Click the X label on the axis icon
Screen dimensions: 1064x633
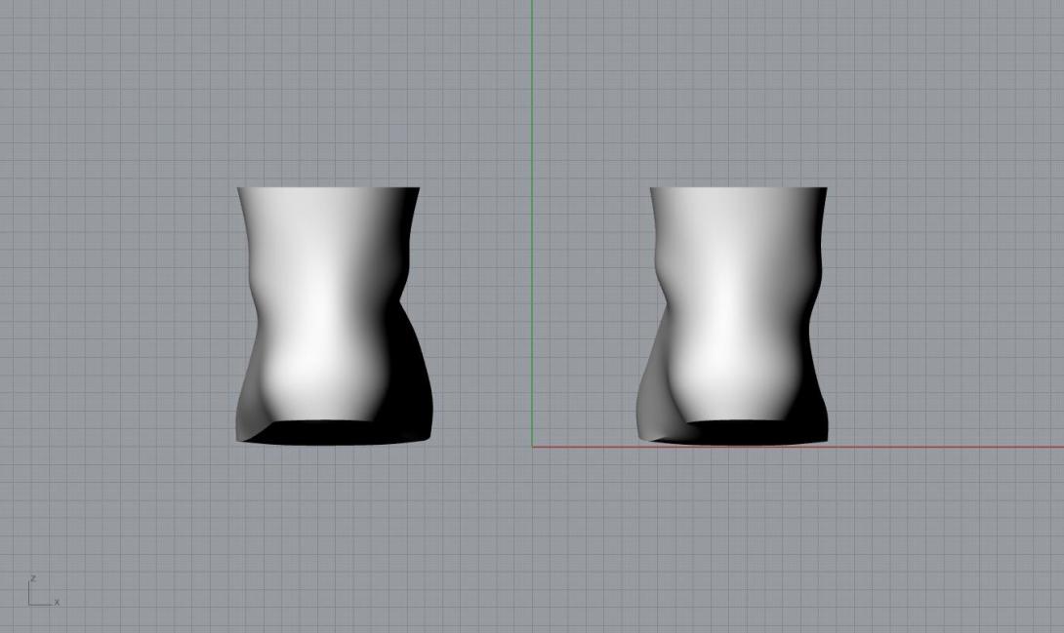(57, 602)
